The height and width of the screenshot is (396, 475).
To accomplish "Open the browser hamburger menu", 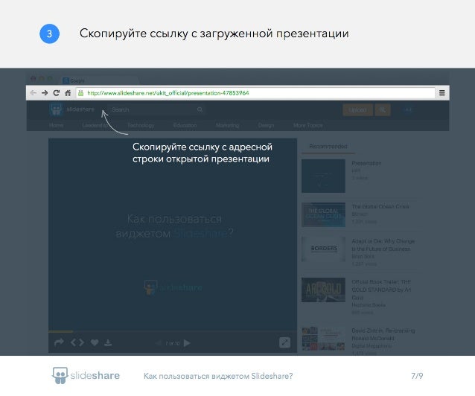I will point(442,93).
